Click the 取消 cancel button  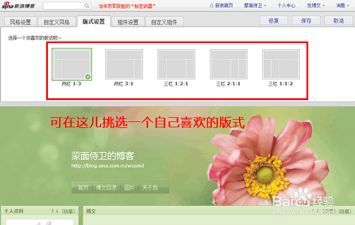(338, 21)
